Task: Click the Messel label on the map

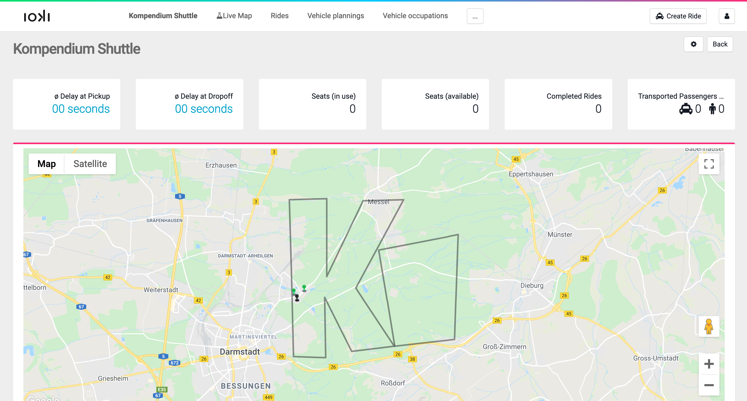Action: [378, 202]
